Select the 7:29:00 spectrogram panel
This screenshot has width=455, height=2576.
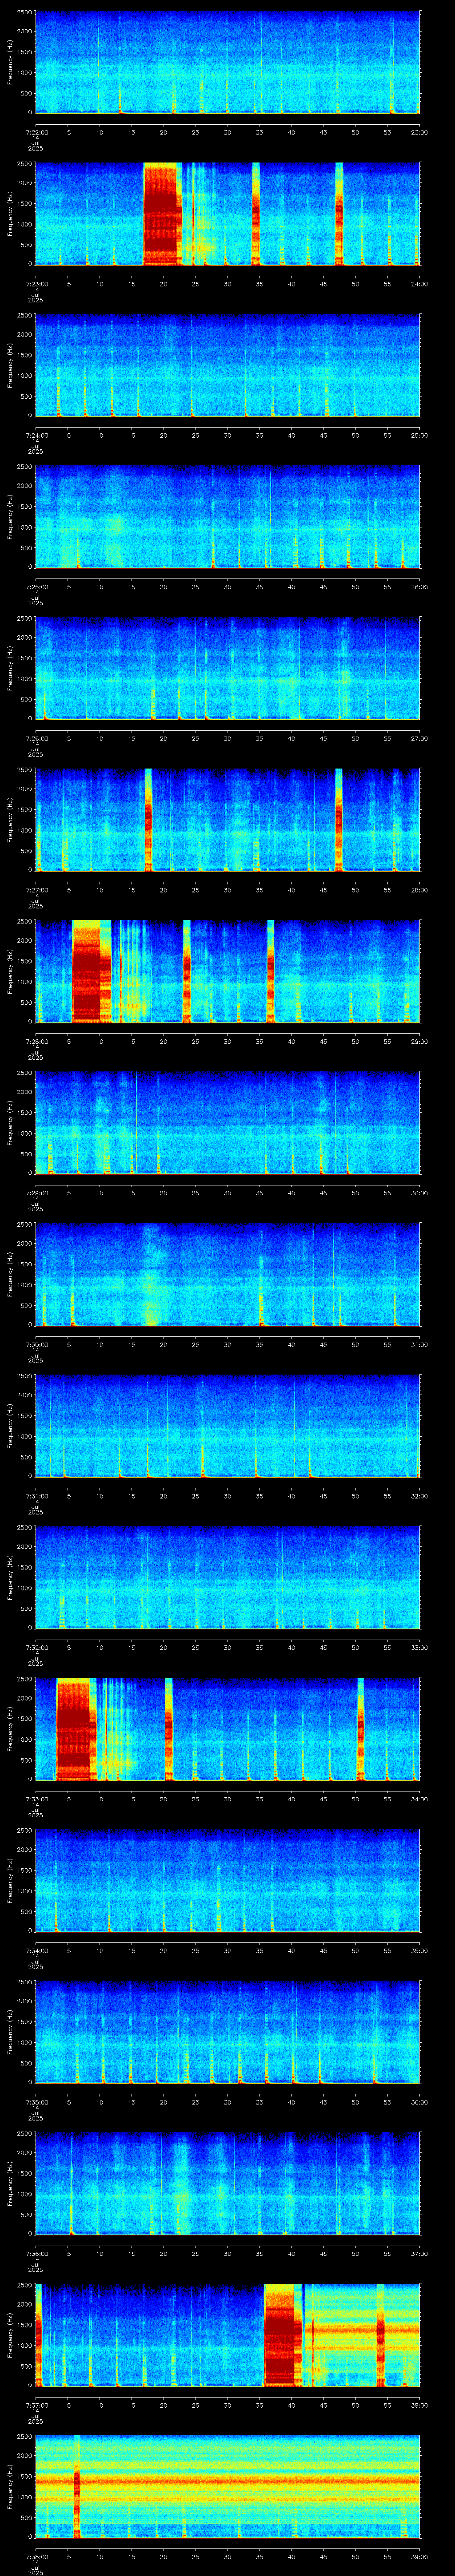tap(227, 1123)
